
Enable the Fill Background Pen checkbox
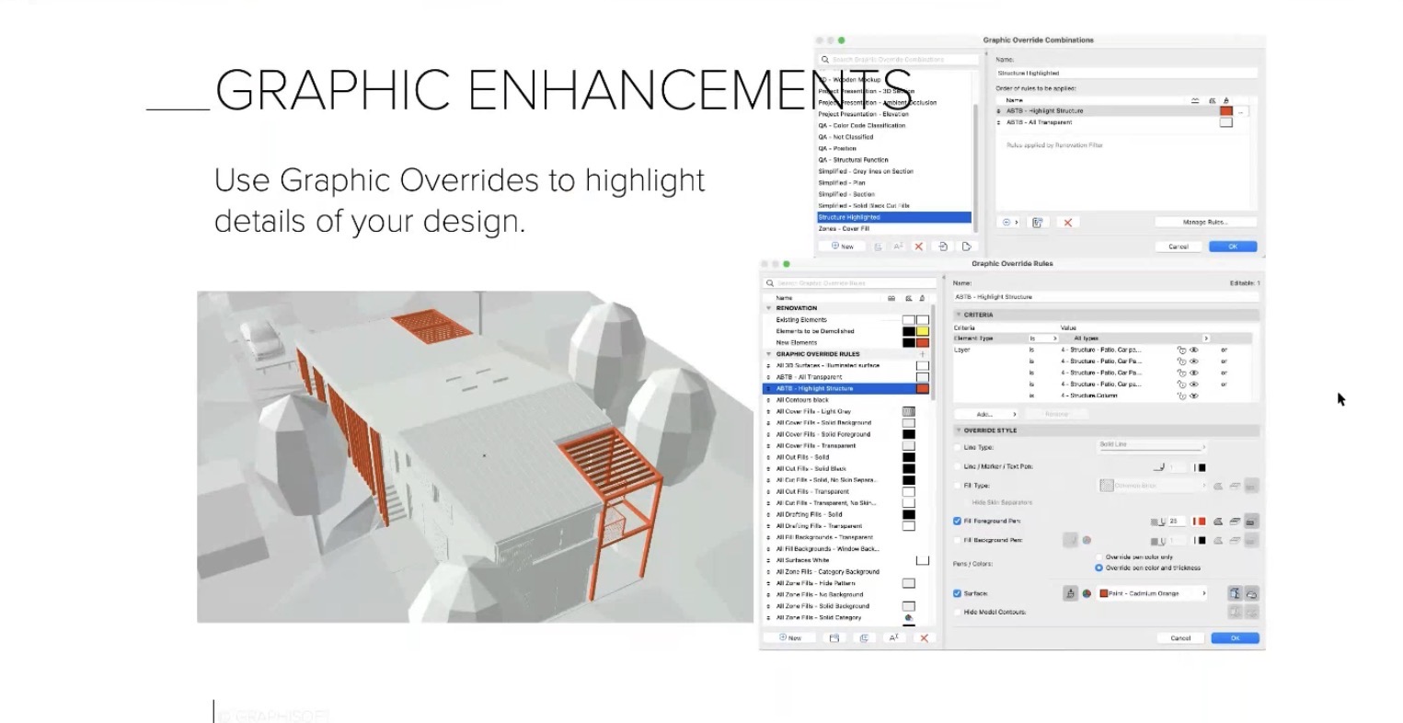click(x=958, y=541)
